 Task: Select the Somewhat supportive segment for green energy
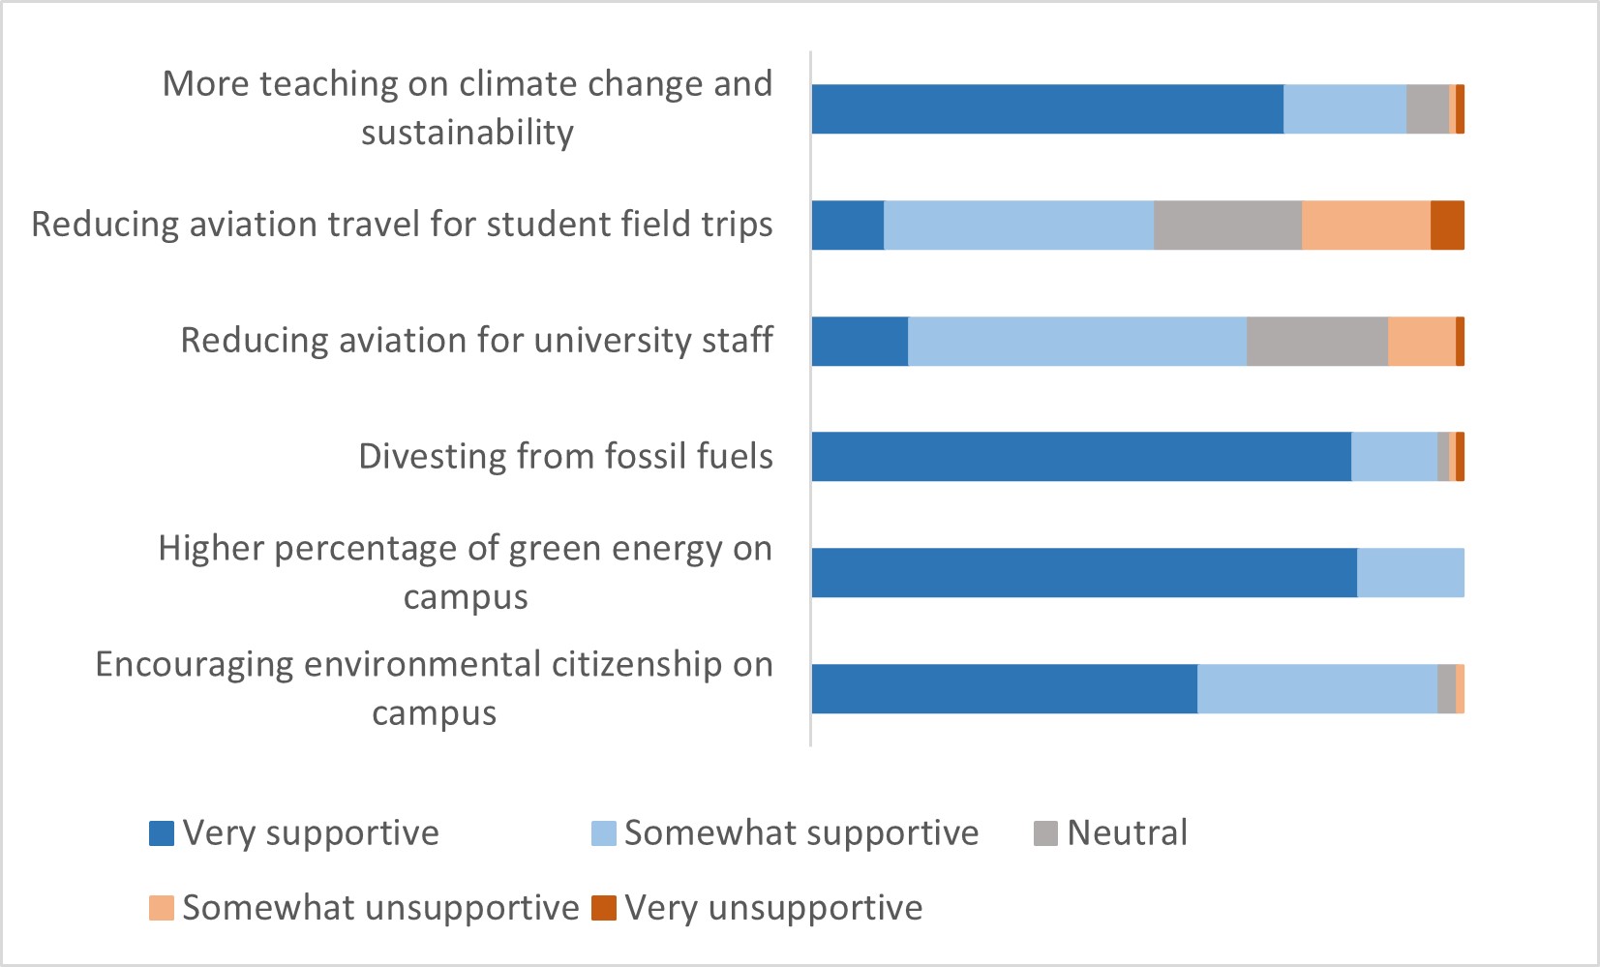(1410, 573)
